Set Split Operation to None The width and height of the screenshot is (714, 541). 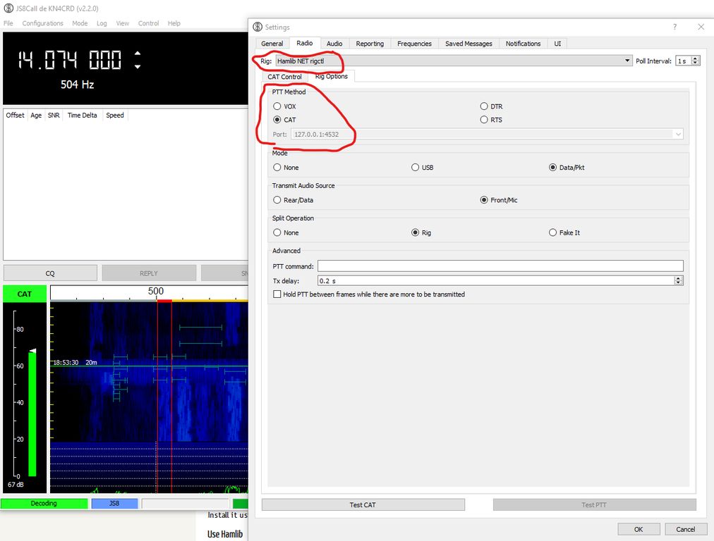(x=277, y=232)
